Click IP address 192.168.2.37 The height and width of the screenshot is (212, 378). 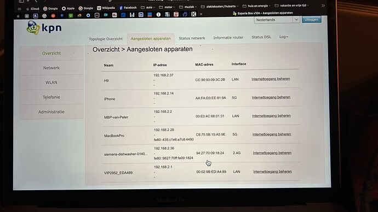(163, 75)
